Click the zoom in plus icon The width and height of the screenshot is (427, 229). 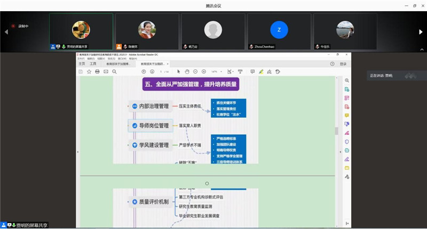point(203,71)
